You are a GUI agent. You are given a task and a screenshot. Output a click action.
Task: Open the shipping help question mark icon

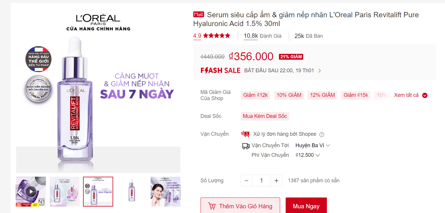click(x=322, y=134)
